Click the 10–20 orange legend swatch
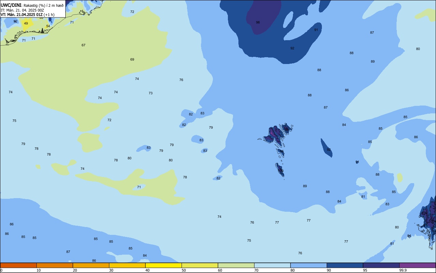This screenshot has width=436, height=273. coord(54,265)
